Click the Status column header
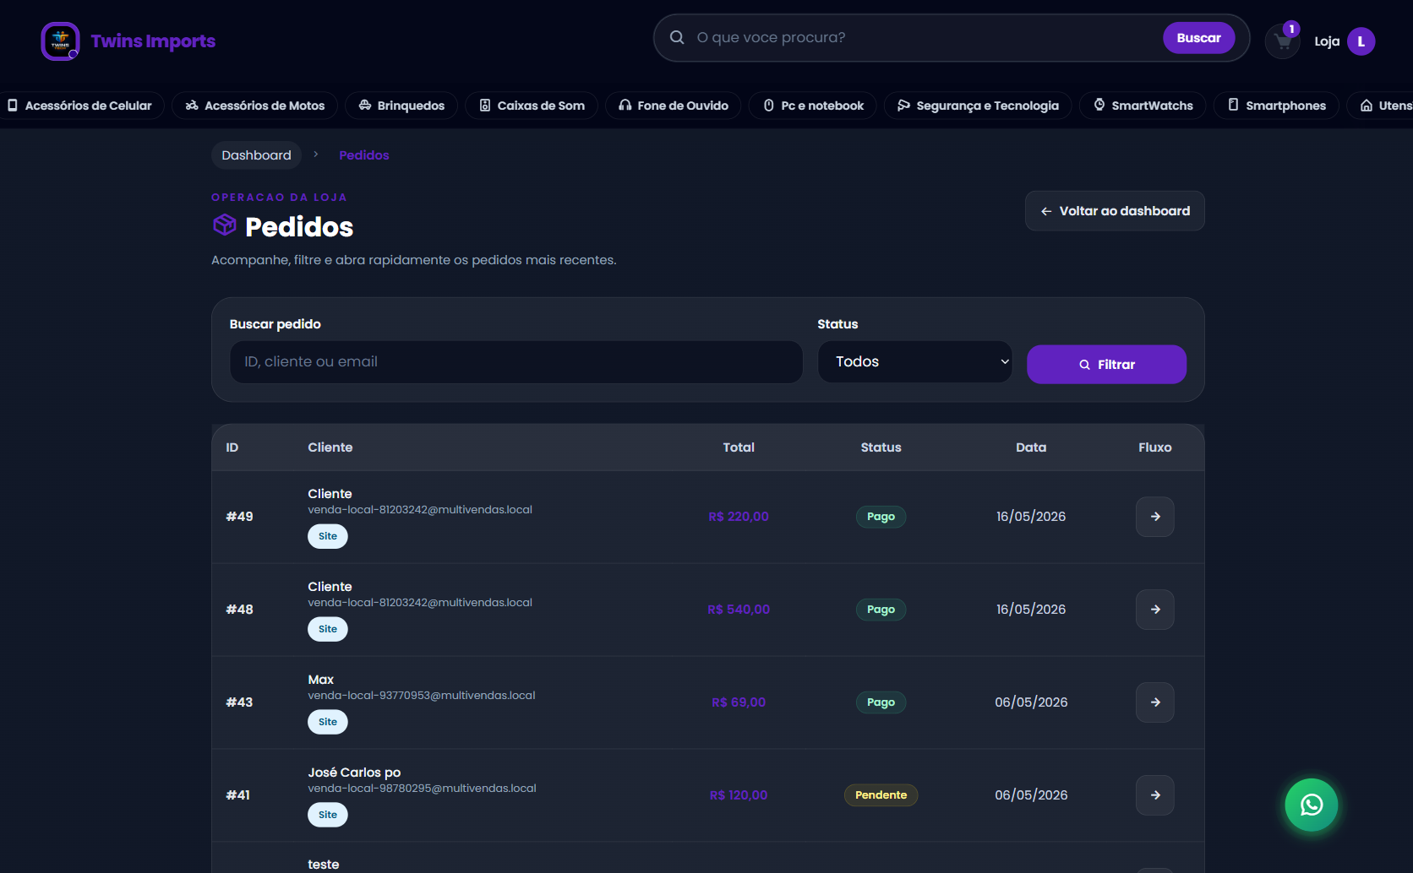This screenshot has height=873, width=1413. (881, 447)
